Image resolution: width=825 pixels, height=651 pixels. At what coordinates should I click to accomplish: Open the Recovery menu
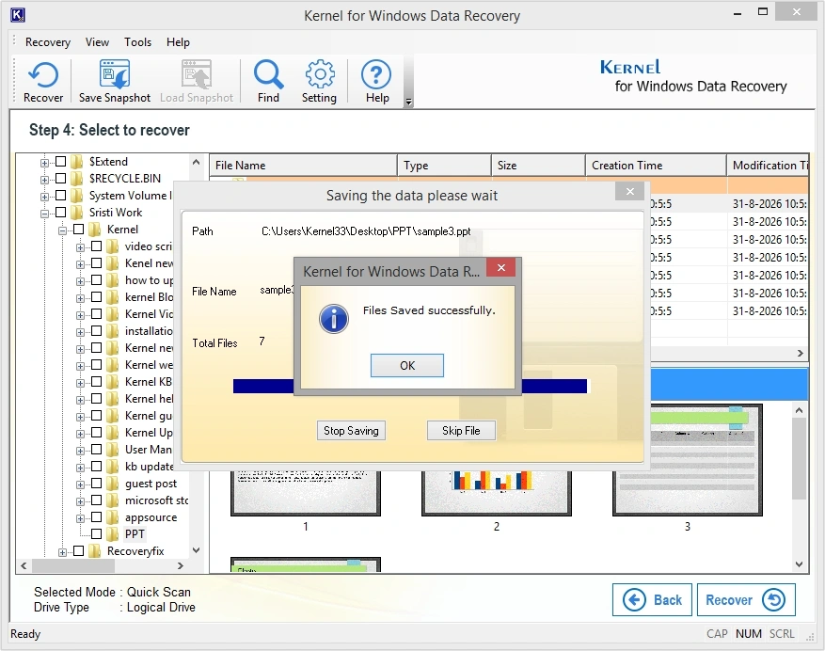click(48, 42)
